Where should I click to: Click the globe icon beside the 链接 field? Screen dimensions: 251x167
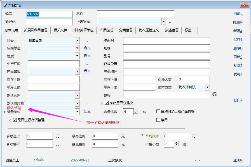(215, 94)
